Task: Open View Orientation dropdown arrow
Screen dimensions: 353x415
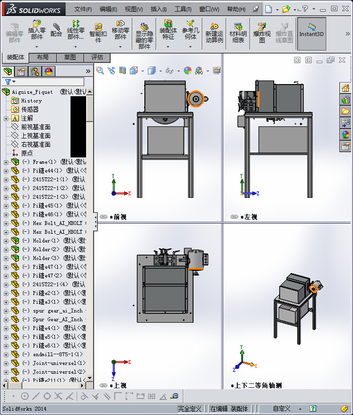Action: tap(143, 71)
